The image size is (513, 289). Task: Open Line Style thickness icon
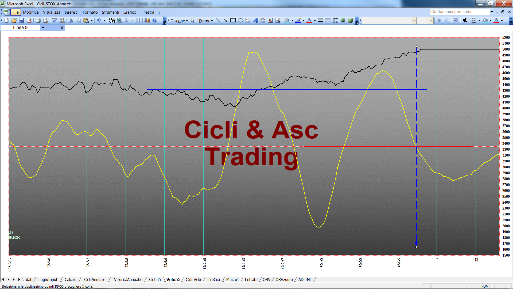(x=320, y=20)
